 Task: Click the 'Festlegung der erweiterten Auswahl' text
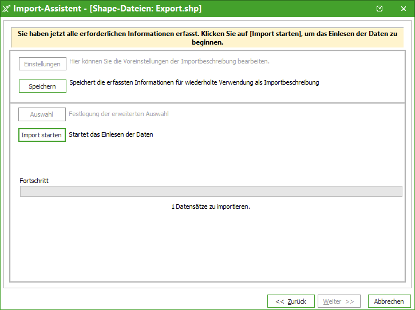coord(118,114)
